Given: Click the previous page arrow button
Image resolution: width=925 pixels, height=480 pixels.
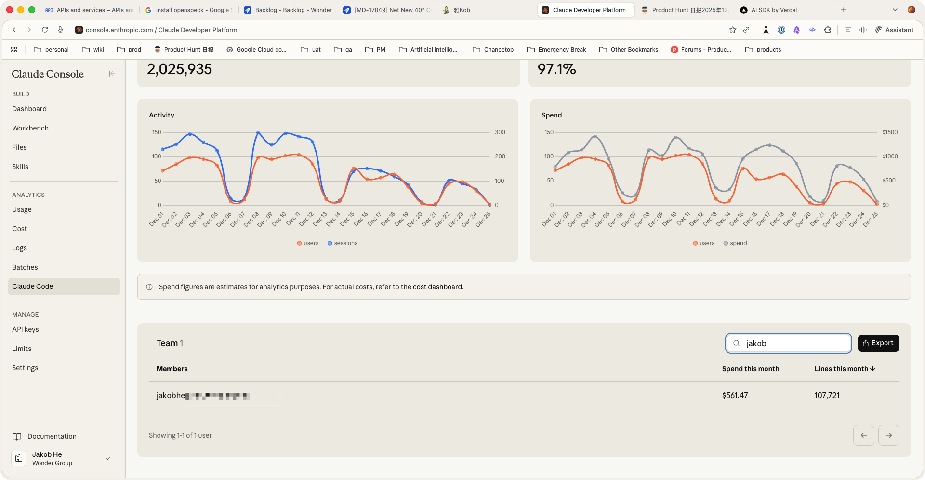Looking at the screenshot, I should coord(863,435).
